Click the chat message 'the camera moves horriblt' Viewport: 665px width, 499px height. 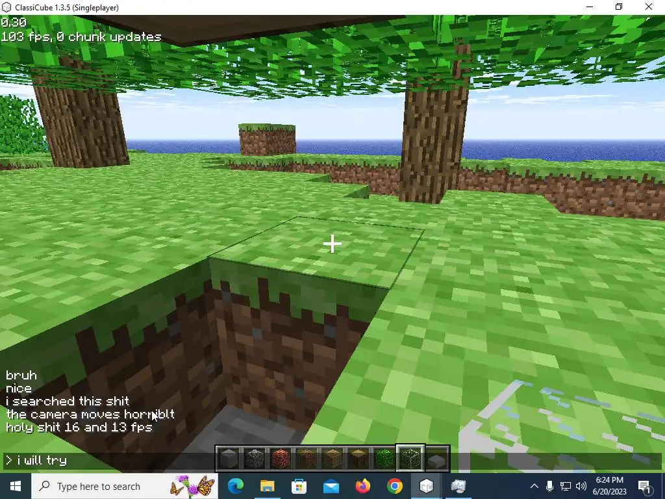coord(90,414)
